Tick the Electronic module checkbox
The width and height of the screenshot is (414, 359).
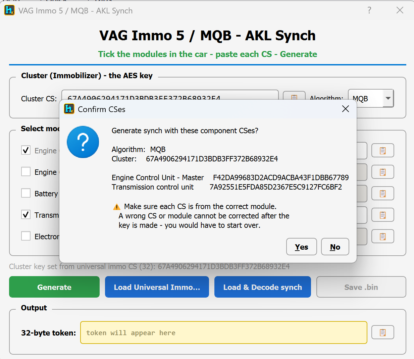coord(26,236)
